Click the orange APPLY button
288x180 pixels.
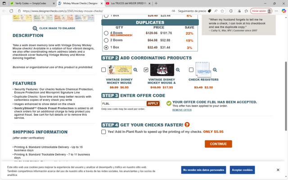[x=153, y=103]
